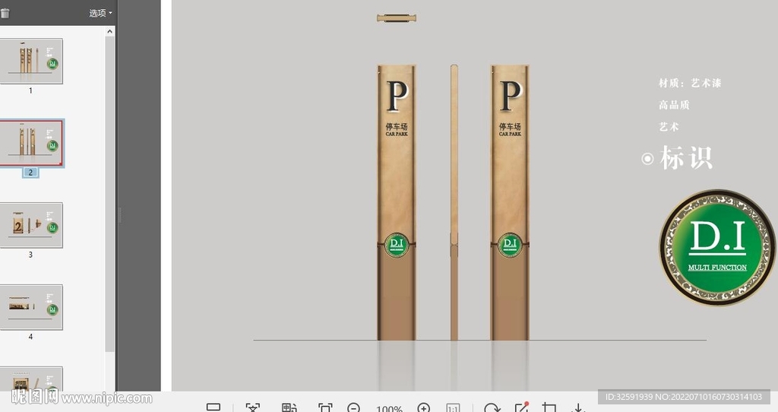Click the 100% zoom level field

click(x=389, y=409)
